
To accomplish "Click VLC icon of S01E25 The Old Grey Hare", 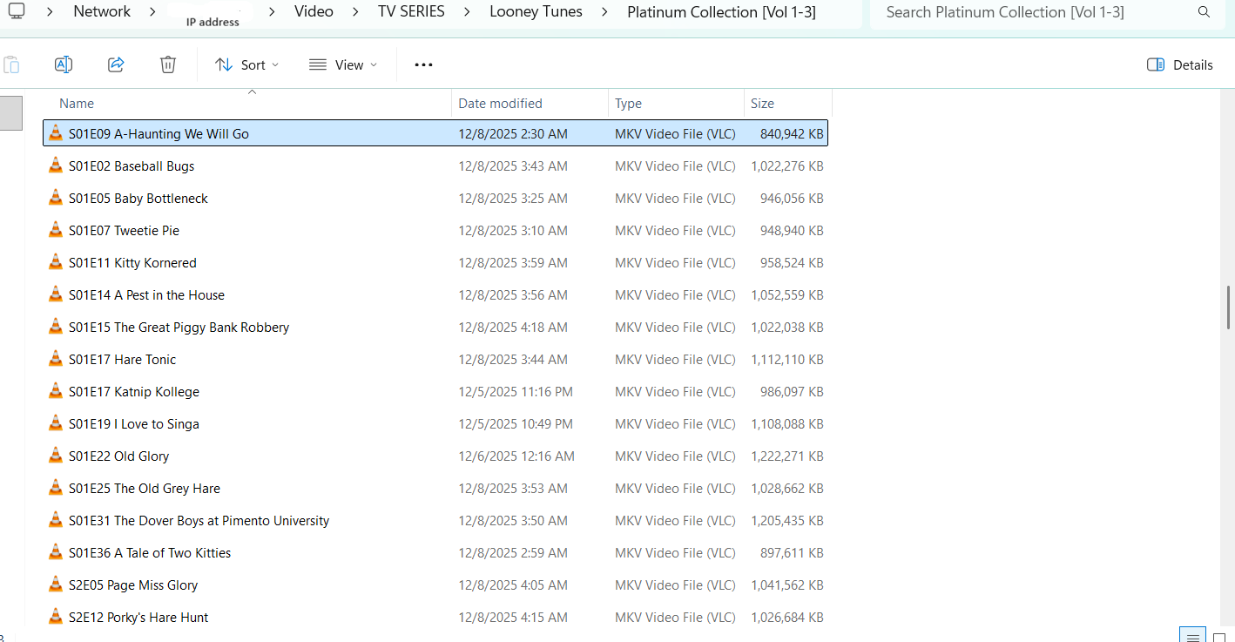I will [x=56, y=488].
